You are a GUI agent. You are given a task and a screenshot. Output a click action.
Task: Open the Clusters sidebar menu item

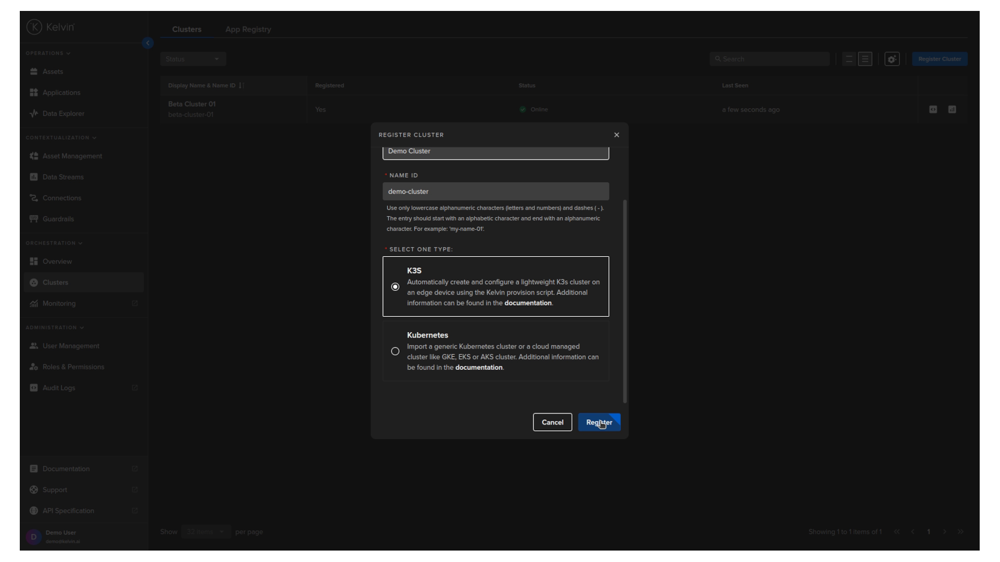tap(56, 283)
